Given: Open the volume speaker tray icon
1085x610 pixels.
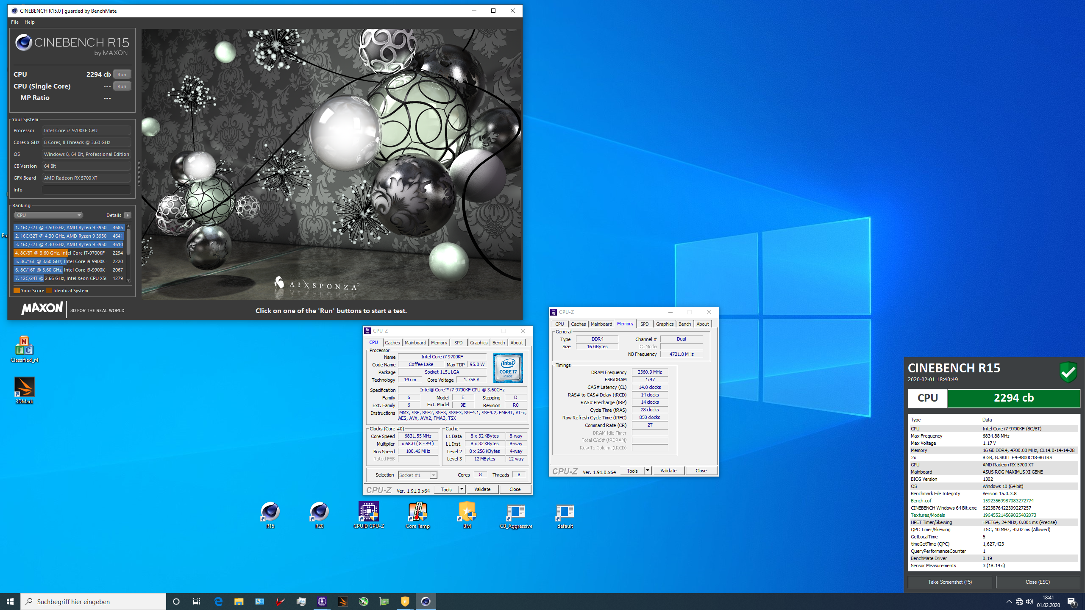Looking at the screenshot, I should 1029,602.
